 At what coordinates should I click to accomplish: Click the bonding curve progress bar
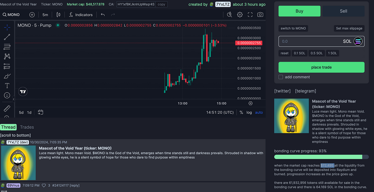click(x=321, y=157)
